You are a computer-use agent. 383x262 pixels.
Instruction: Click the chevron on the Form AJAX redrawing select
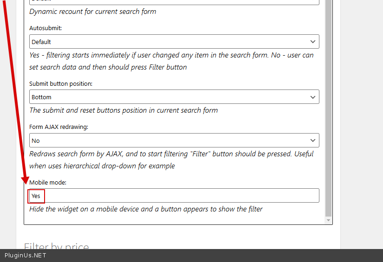point(312,141)
